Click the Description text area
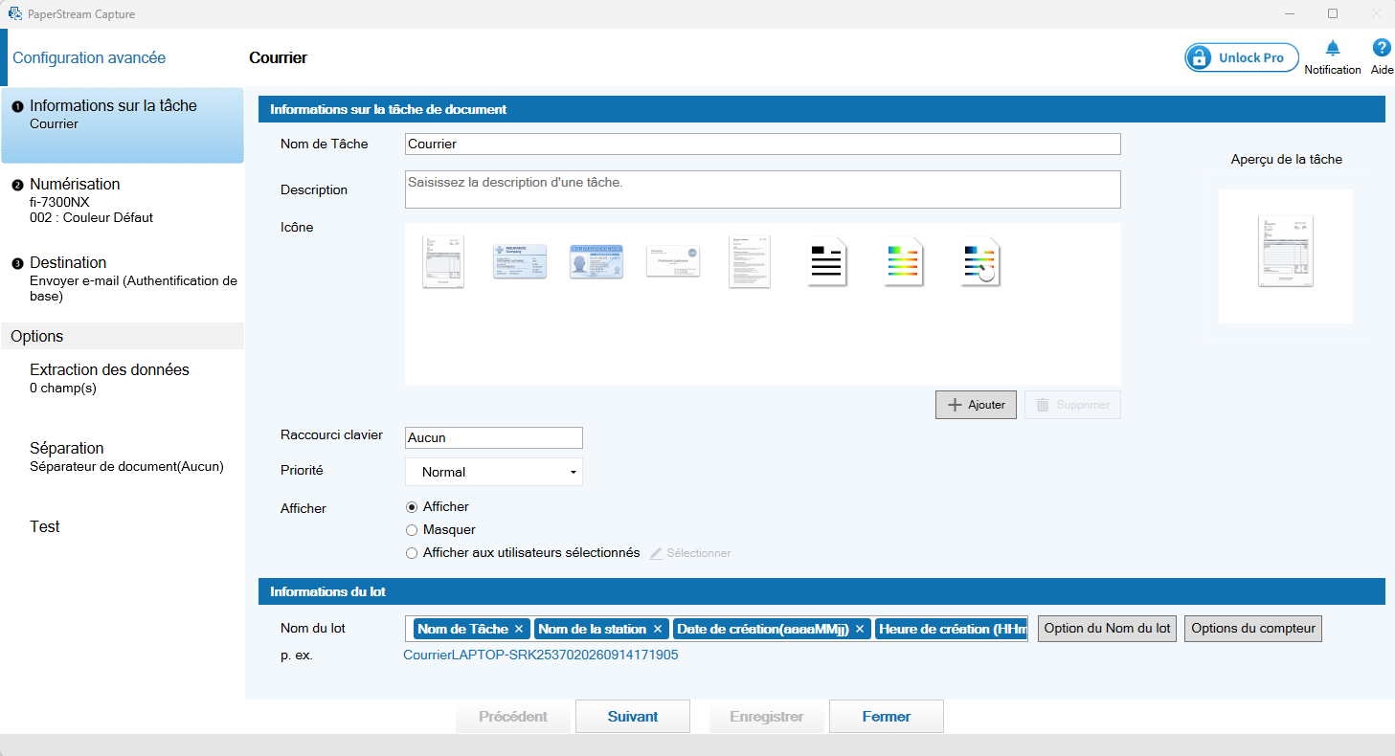This screenshot has width=1395, height=756. click(763, 189)
